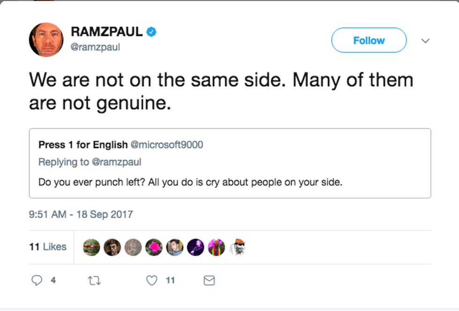
Task: View the 11 Likes list
Action: coord(48,247)
